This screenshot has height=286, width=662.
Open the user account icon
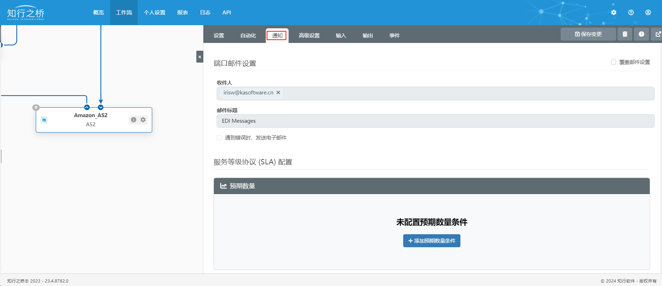(648, 13)
